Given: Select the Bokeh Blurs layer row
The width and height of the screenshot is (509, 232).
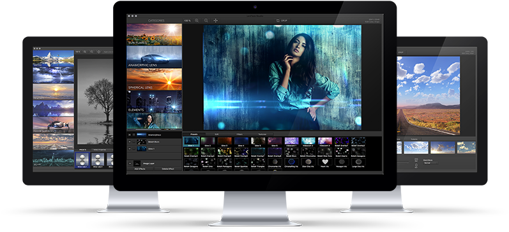Looking at the screenshot, I should pyautogui.click(x=154, y=142).
